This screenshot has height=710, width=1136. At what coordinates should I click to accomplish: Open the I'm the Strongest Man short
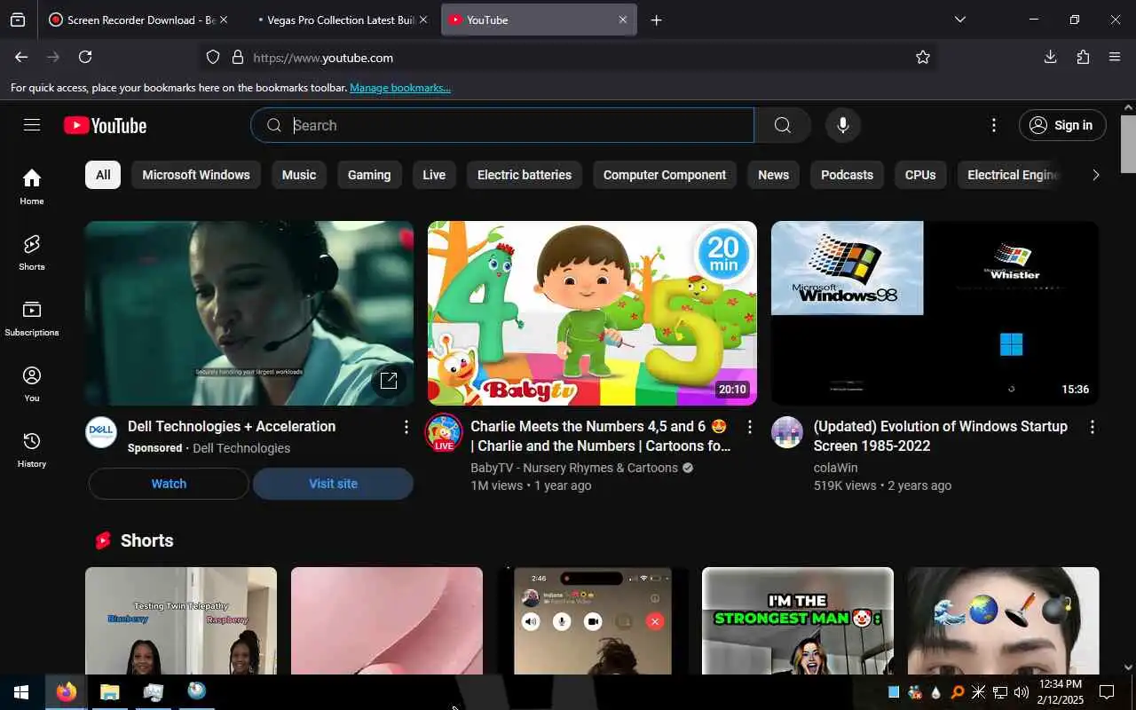798,620
